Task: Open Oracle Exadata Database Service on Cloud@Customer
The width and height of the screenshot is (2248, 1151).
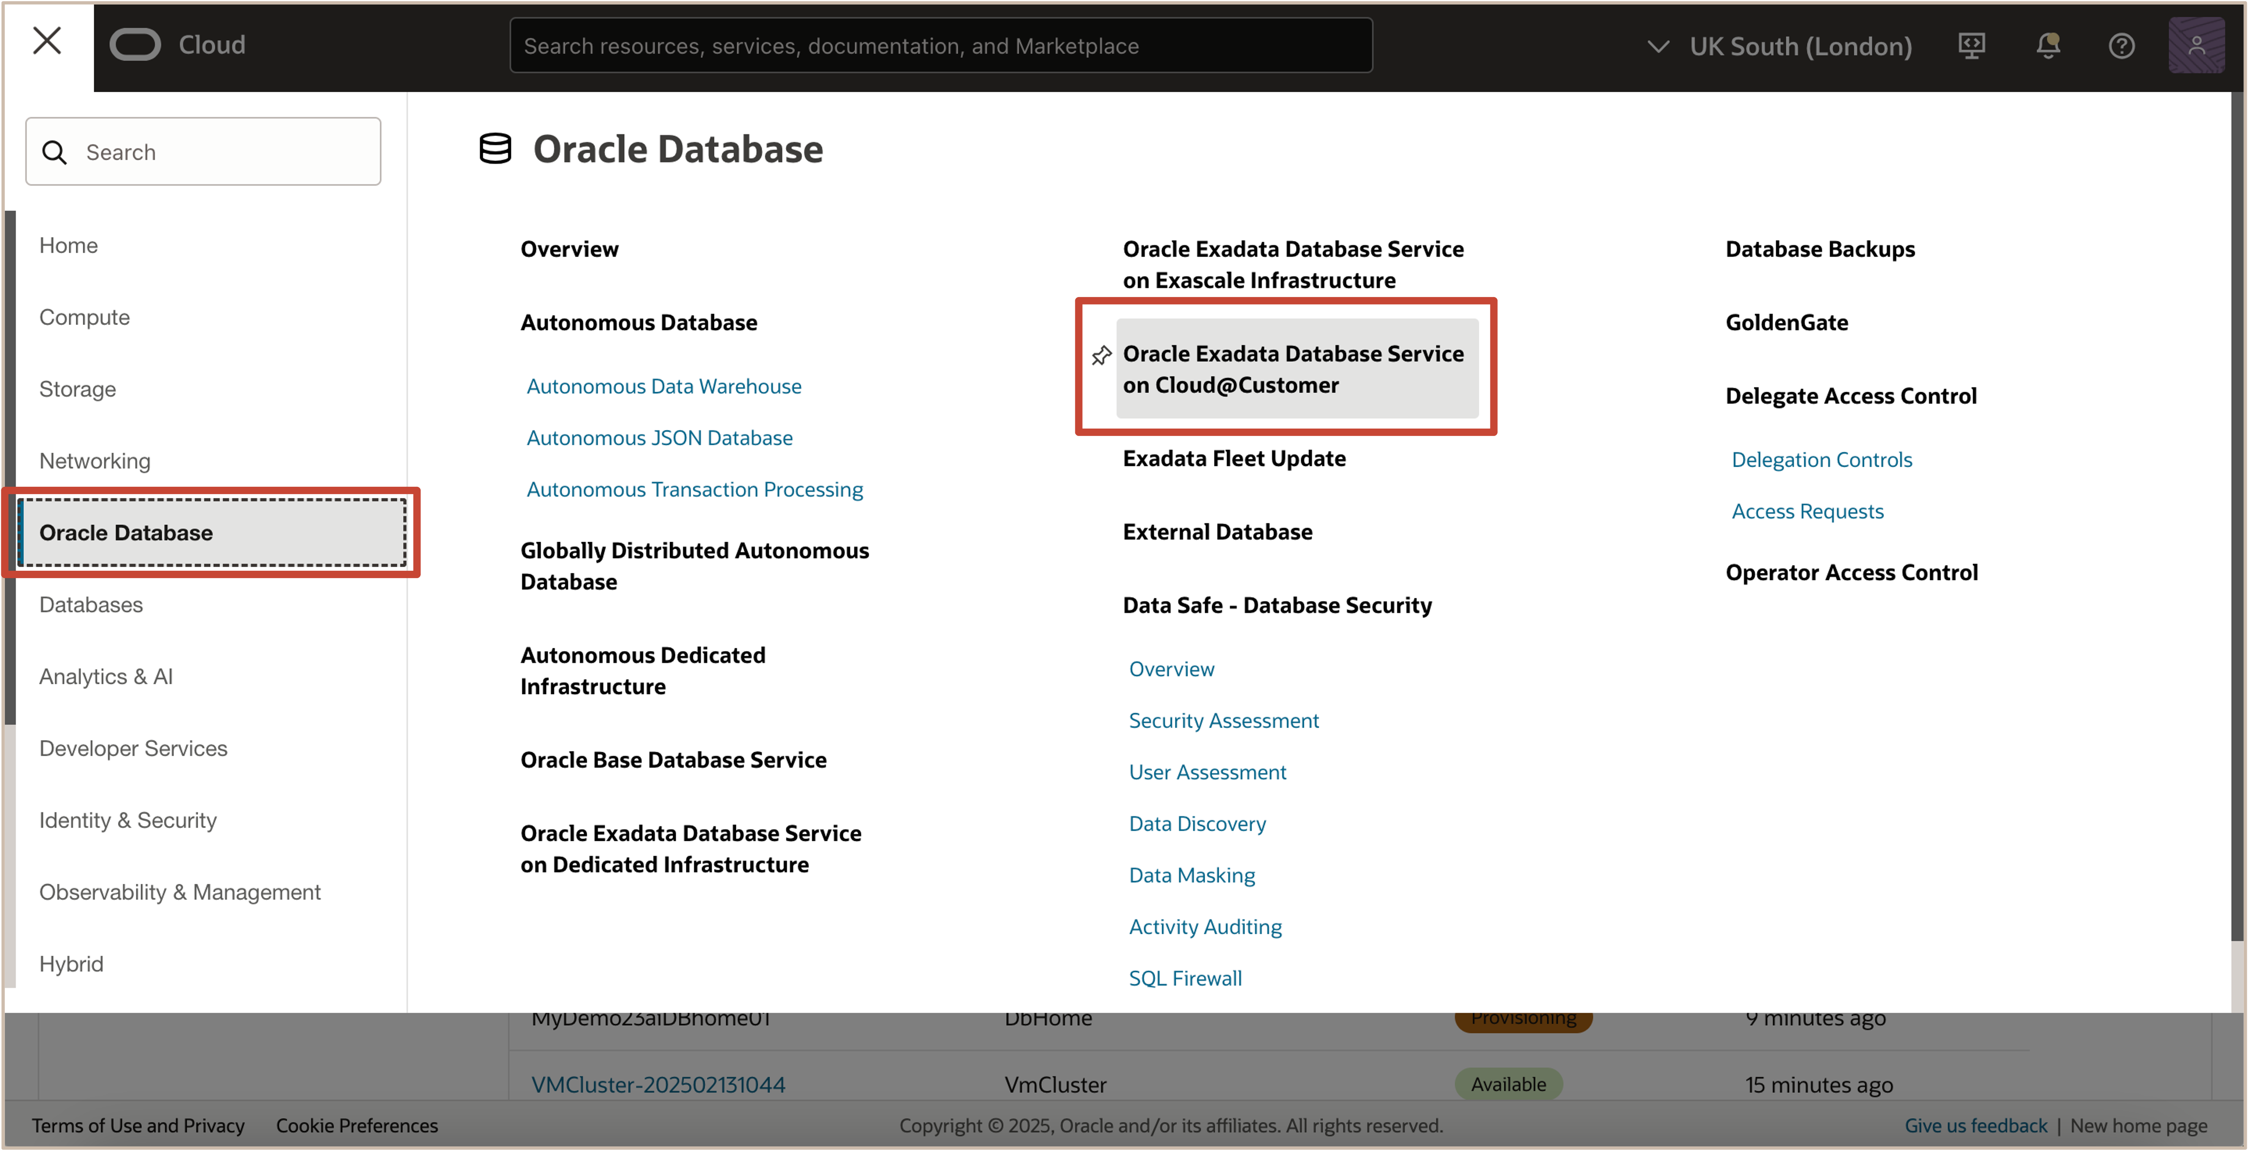Action: [1294, 369]
